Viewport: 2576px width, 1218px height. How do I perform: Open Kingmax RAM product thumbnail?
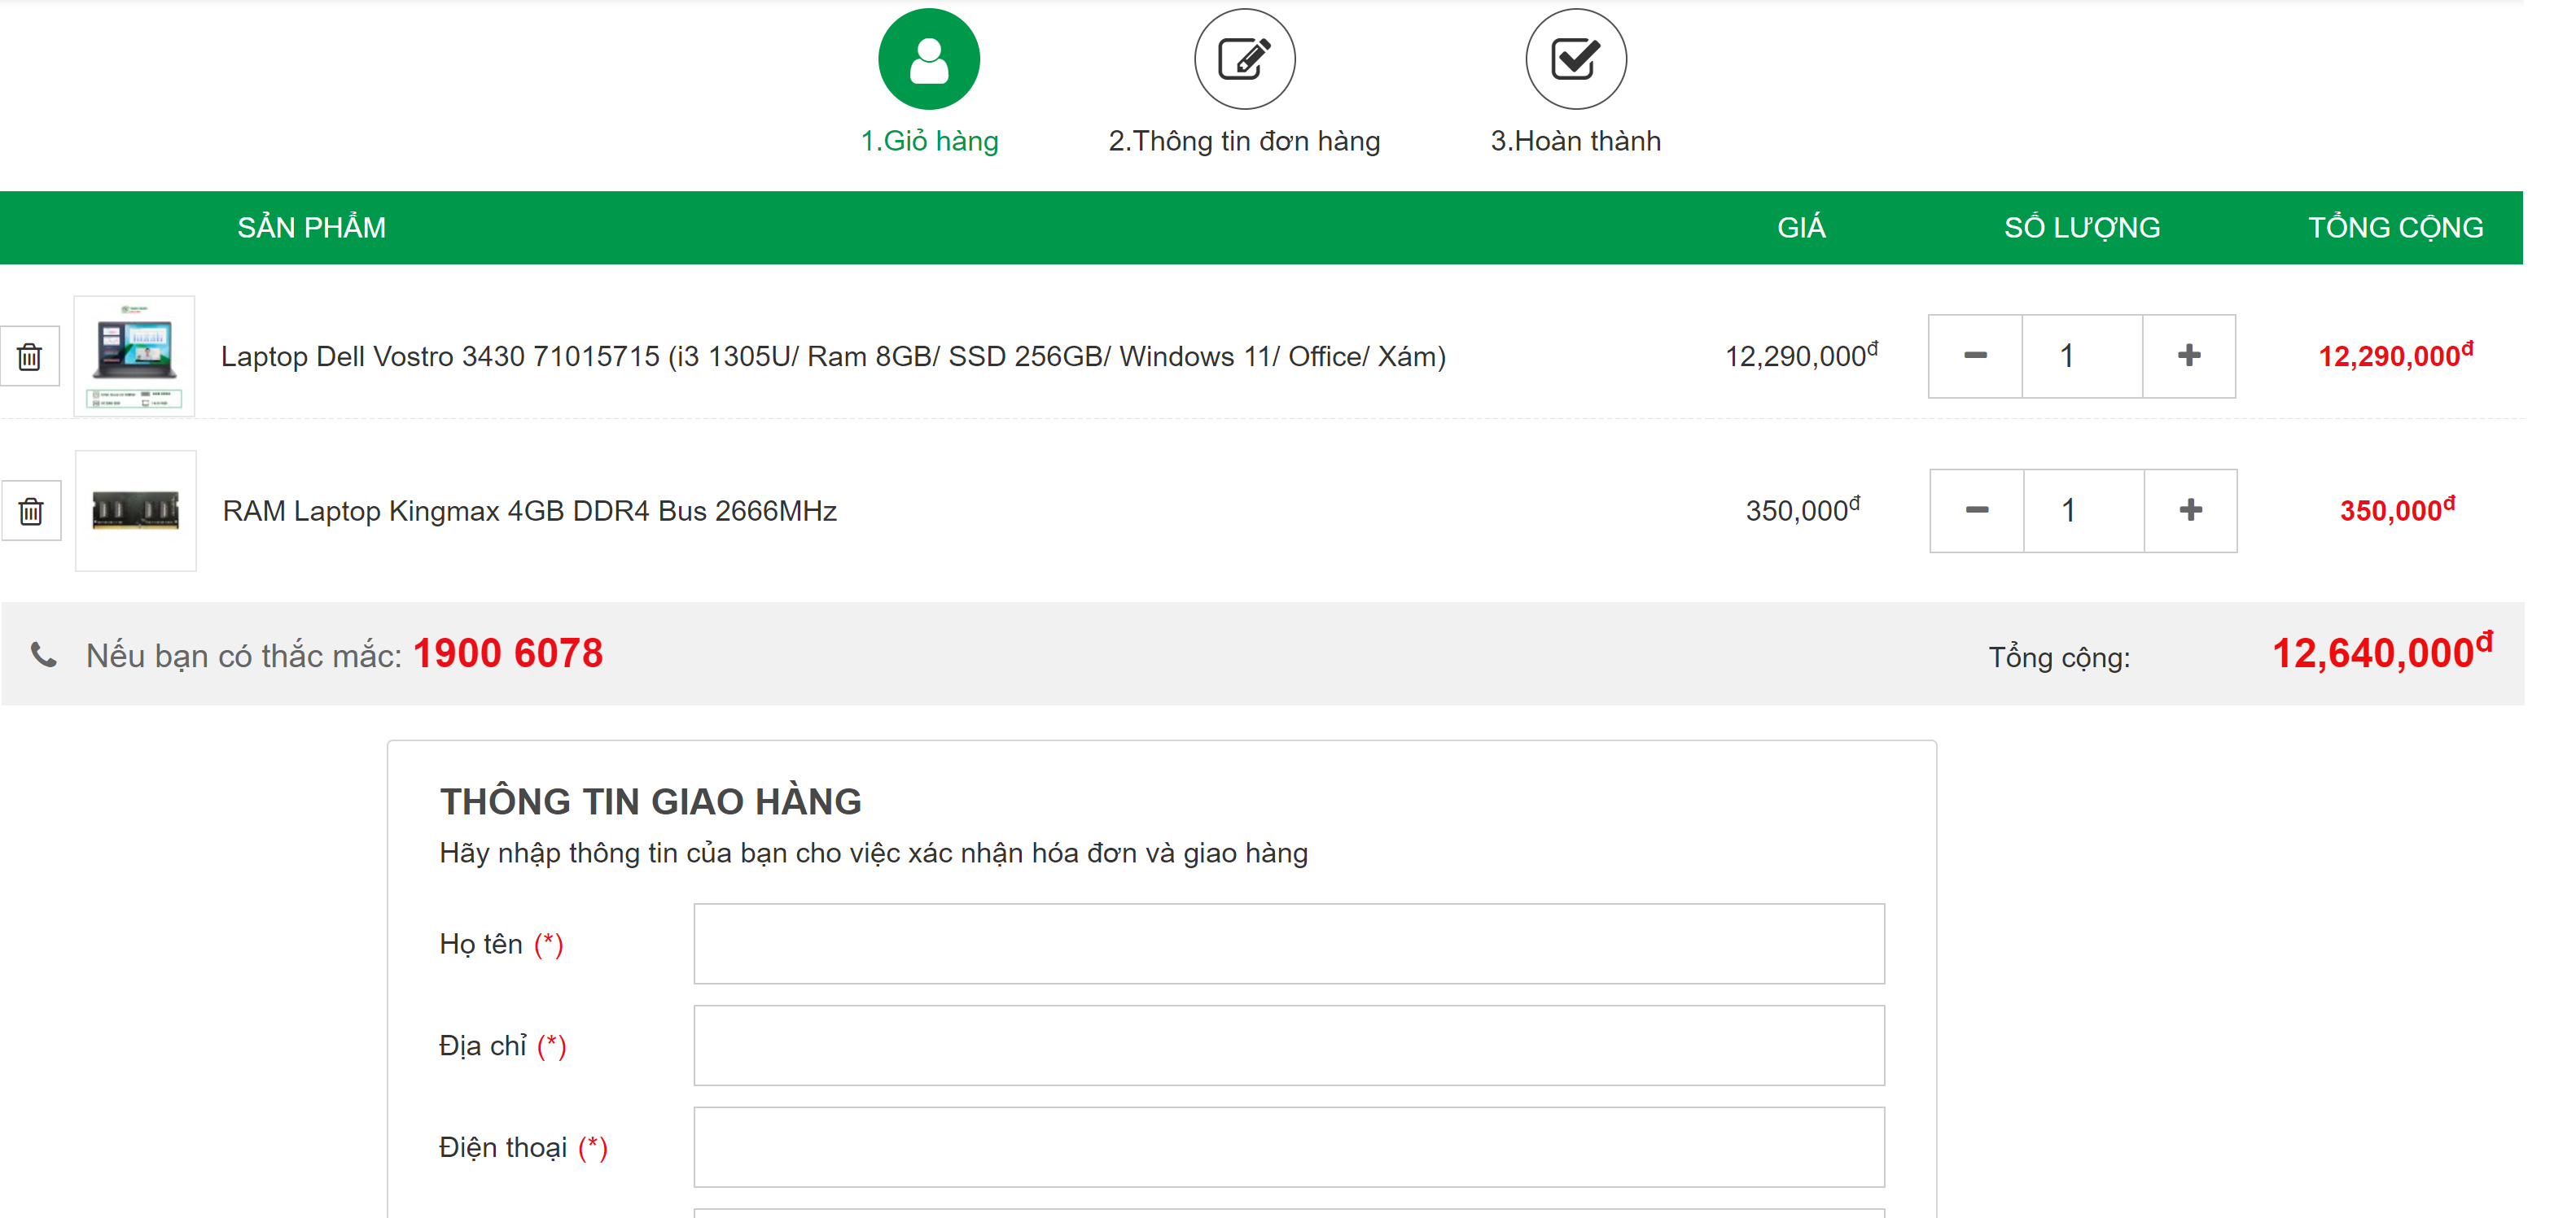click(x=136, y=511)
